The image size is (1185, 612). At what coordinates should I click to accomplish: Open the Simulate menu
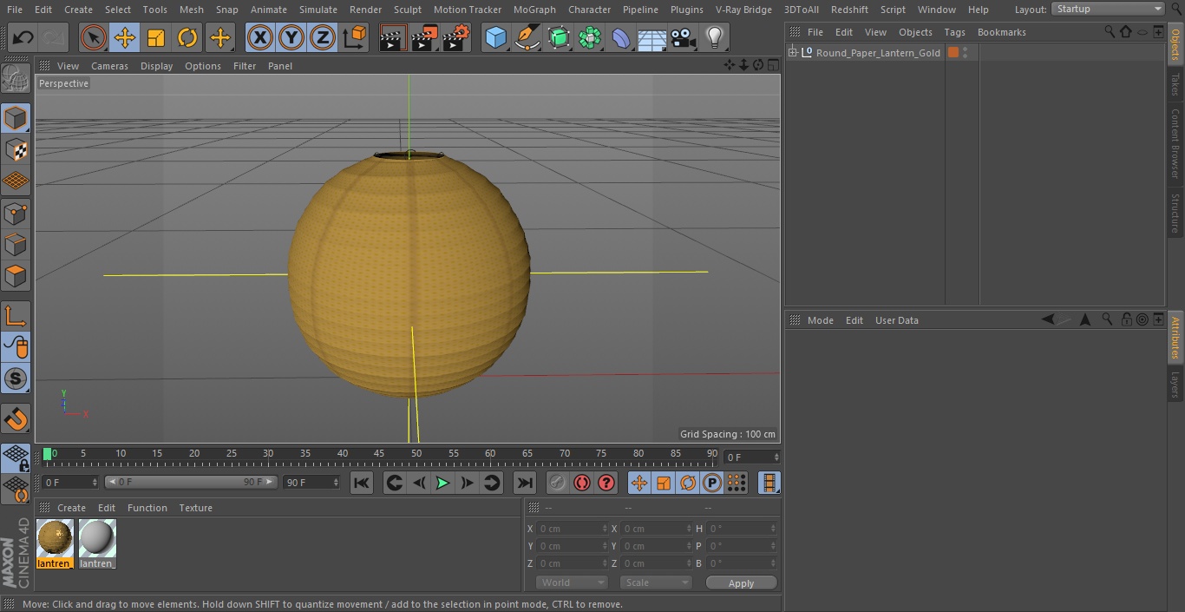pos(318,10)
